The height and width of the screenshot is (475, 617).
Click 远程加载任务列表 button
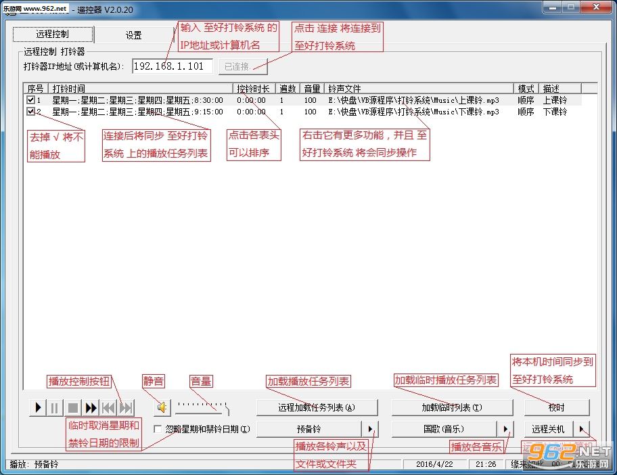(317, 408)
